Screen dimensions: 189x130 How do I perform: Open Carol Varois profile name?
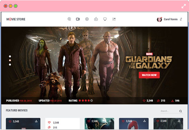[x=171, y=19]
